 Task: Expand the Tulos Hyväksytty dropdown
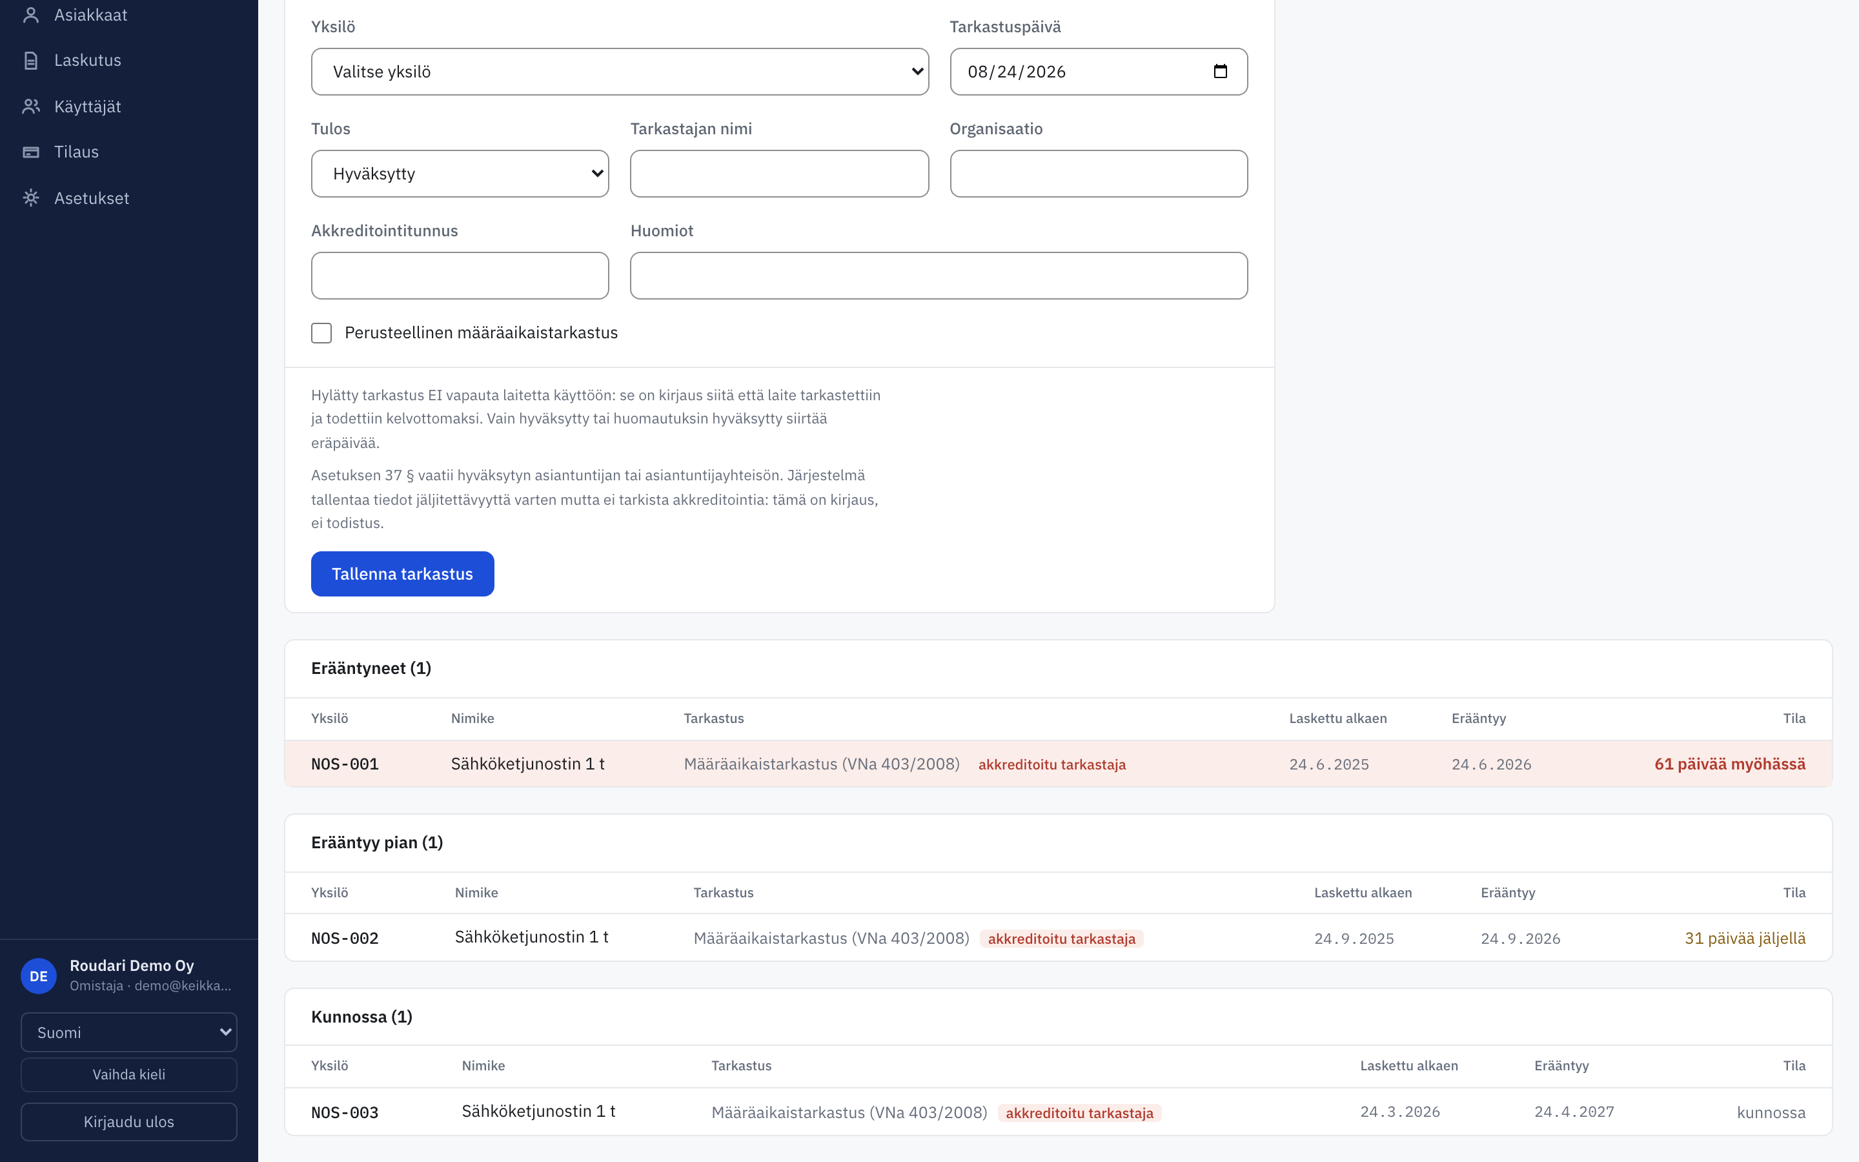point(460,174)
